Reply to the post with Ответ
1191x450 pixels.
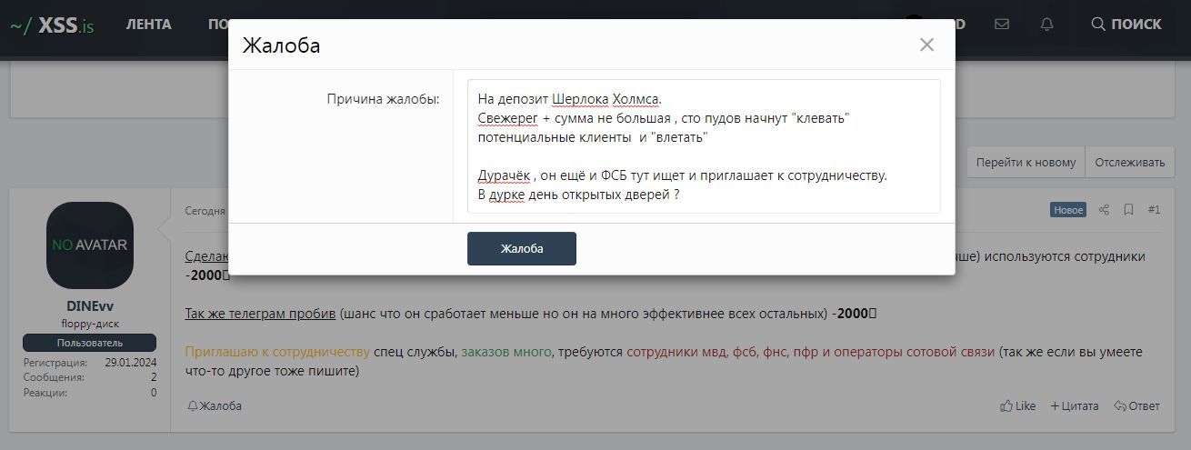(1136, 406)
